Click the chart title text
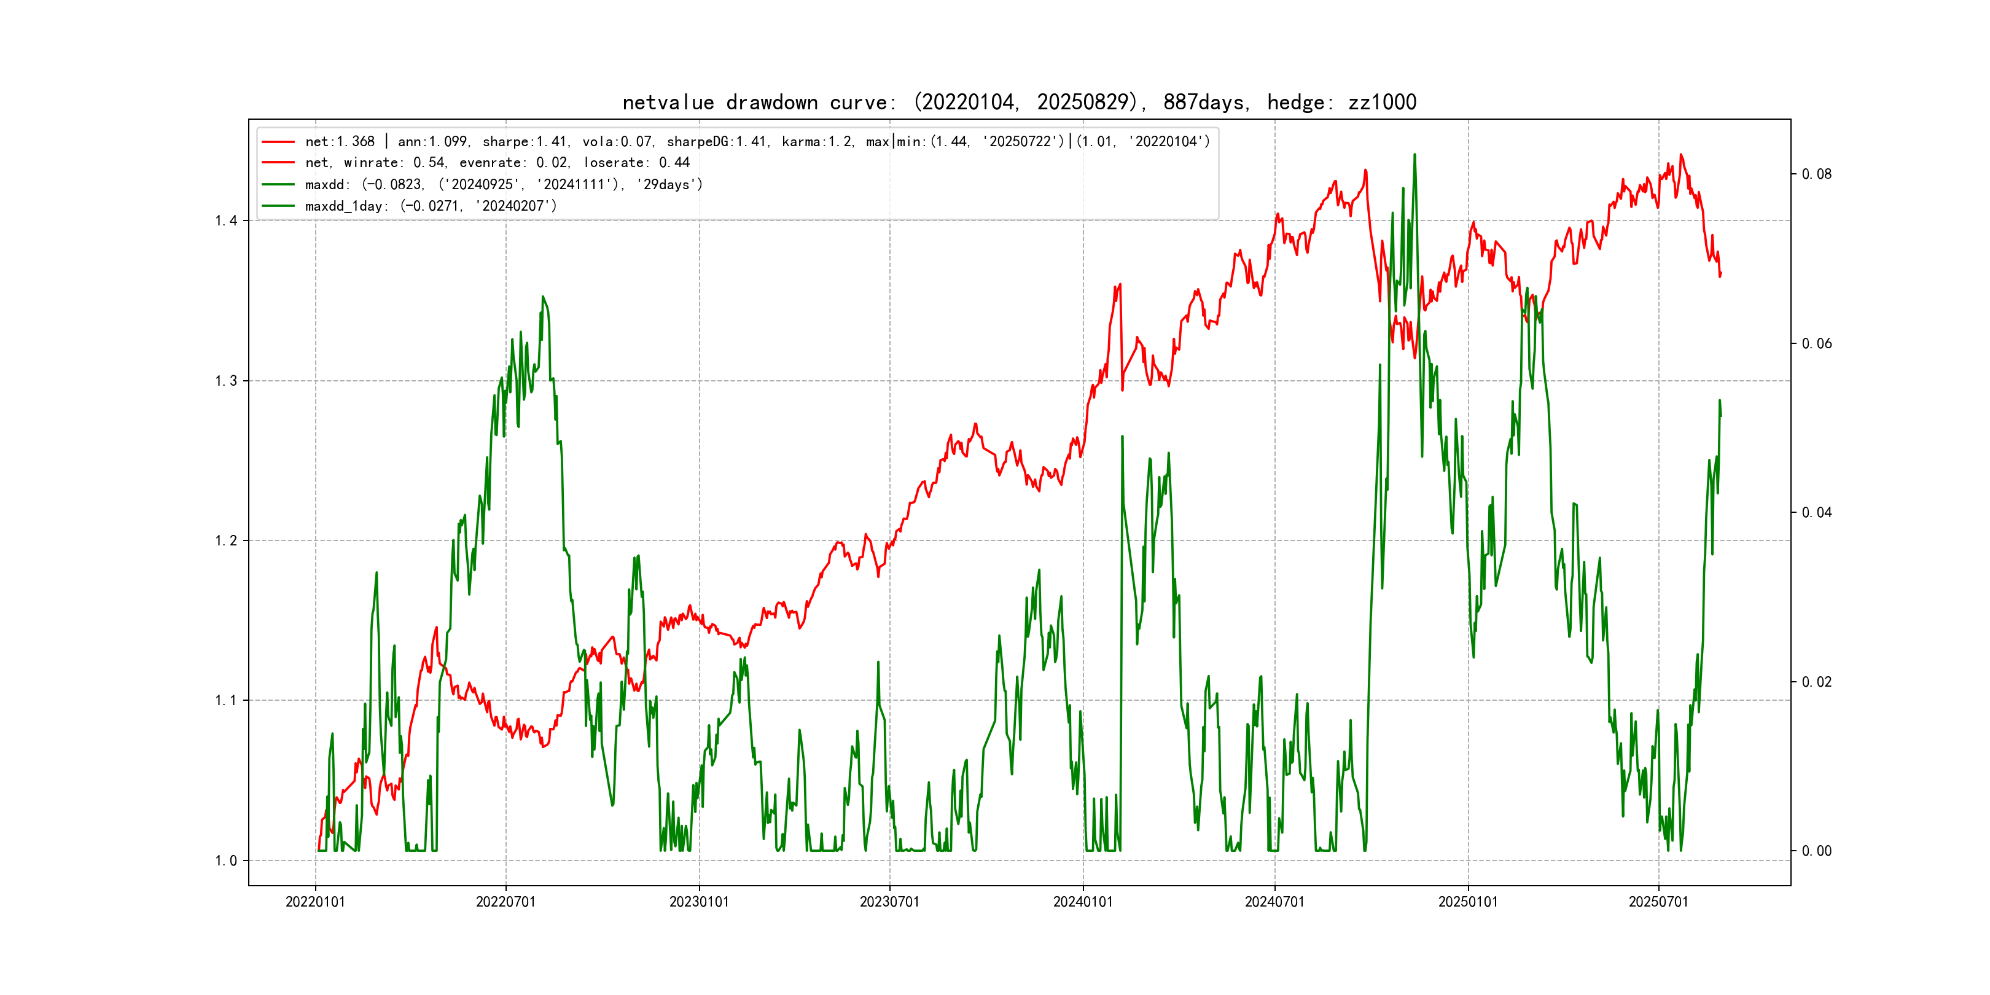This screenshot has width=1990, height=995. 1019,102
